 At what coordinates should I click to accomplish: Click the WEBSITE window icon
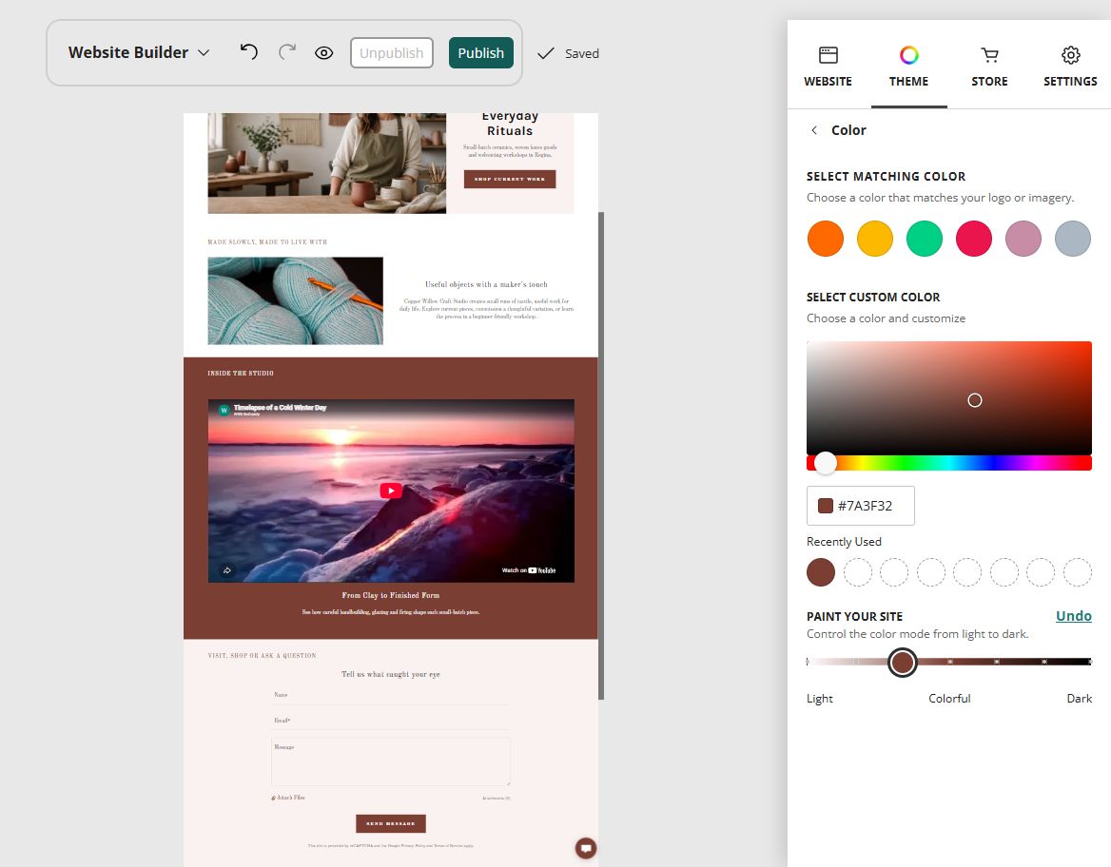(x=828, y=54)
